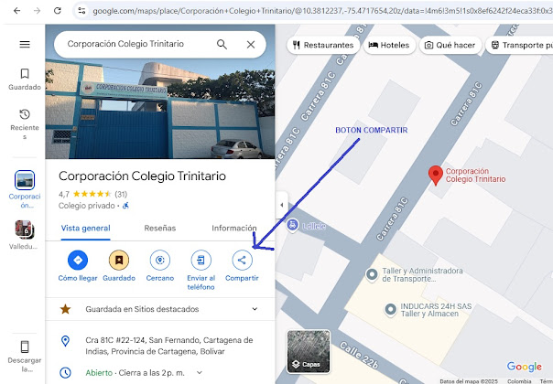Image resolution: width=553 pixels, height=384 pixels.
Task: Click the Compartir share icon
Action: point(242,260)
